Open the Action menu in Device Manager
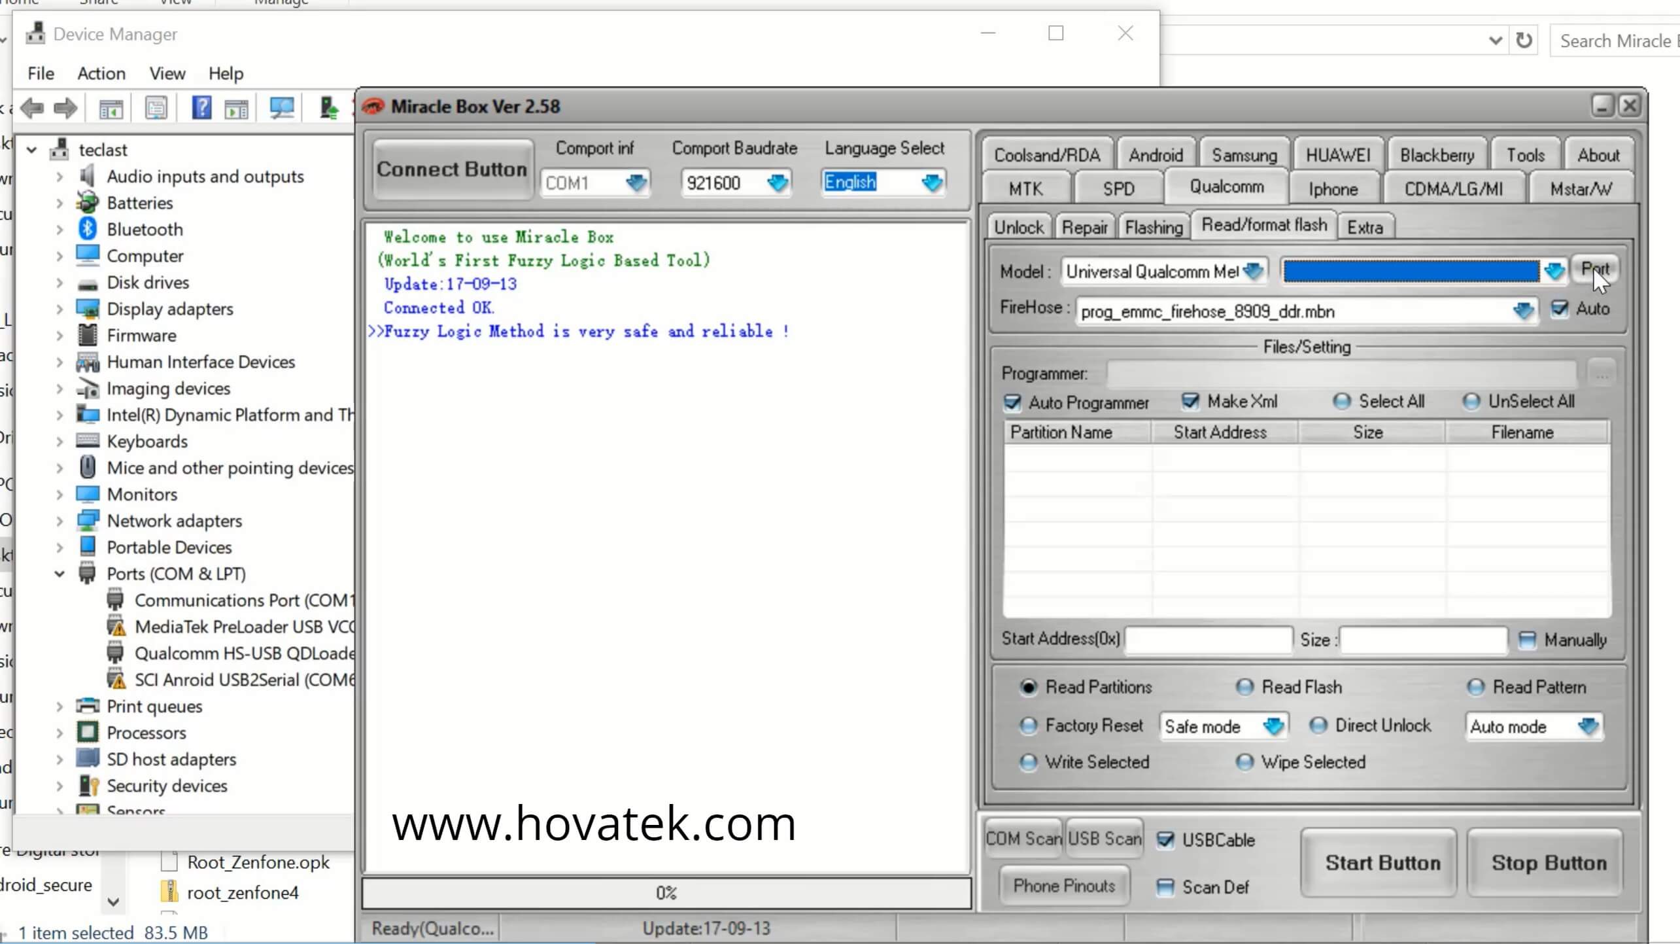1680x944 pixels. point(101,73)
